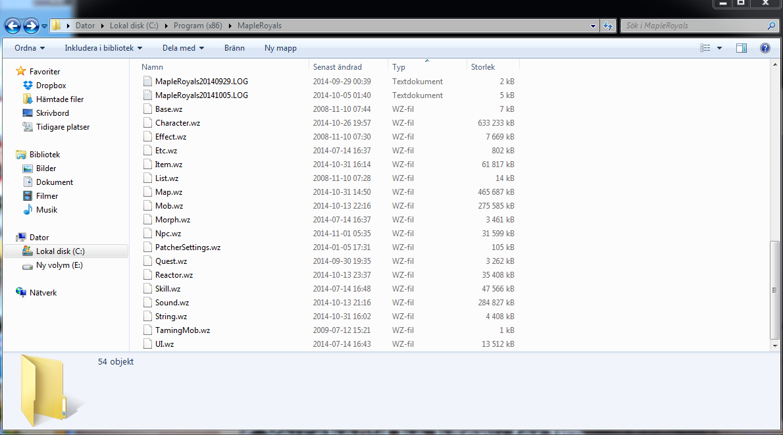Select Ny volym (E:) drive
783x435 pixels.
point(59,265)
